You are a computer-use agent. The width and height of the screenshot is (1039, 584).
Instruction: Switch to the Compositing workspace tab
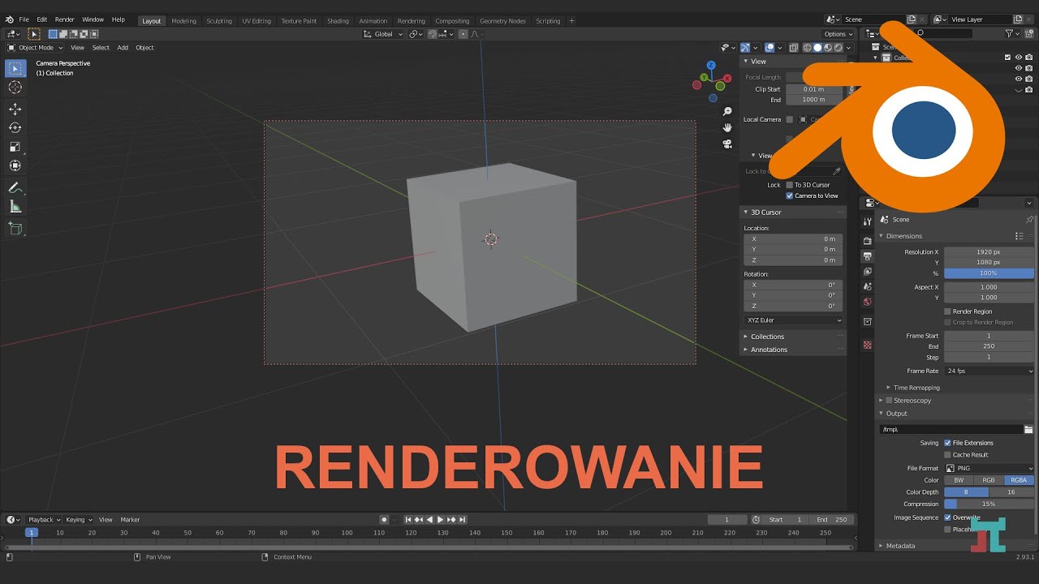(x=452, y=20)
